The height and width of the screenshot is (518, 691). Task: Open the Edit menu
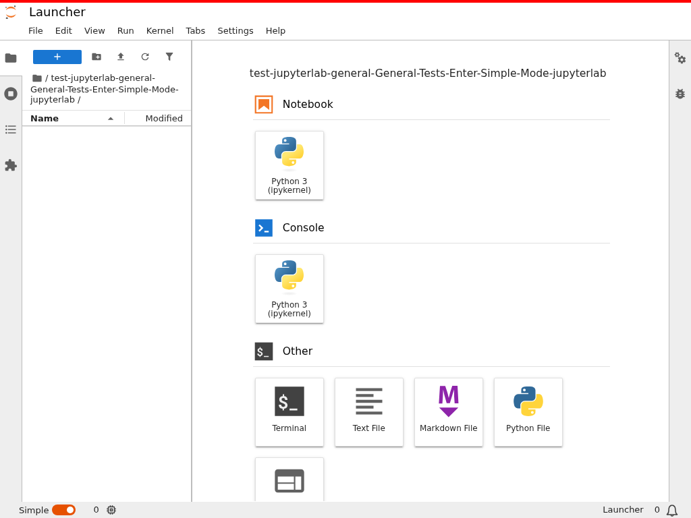click(x=63, y=31)
